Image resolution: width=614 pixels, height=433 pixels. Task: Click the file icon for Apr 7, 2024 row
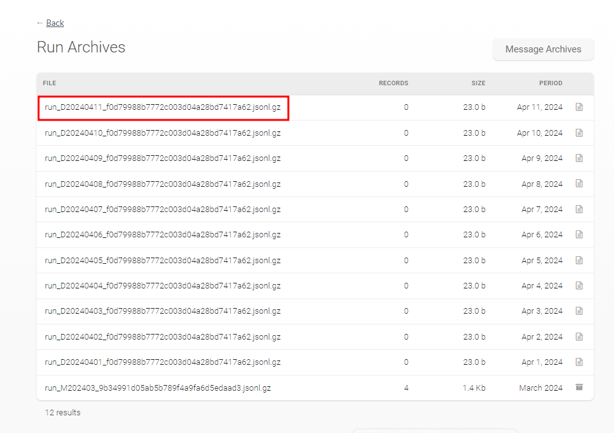tap(579, 210)
